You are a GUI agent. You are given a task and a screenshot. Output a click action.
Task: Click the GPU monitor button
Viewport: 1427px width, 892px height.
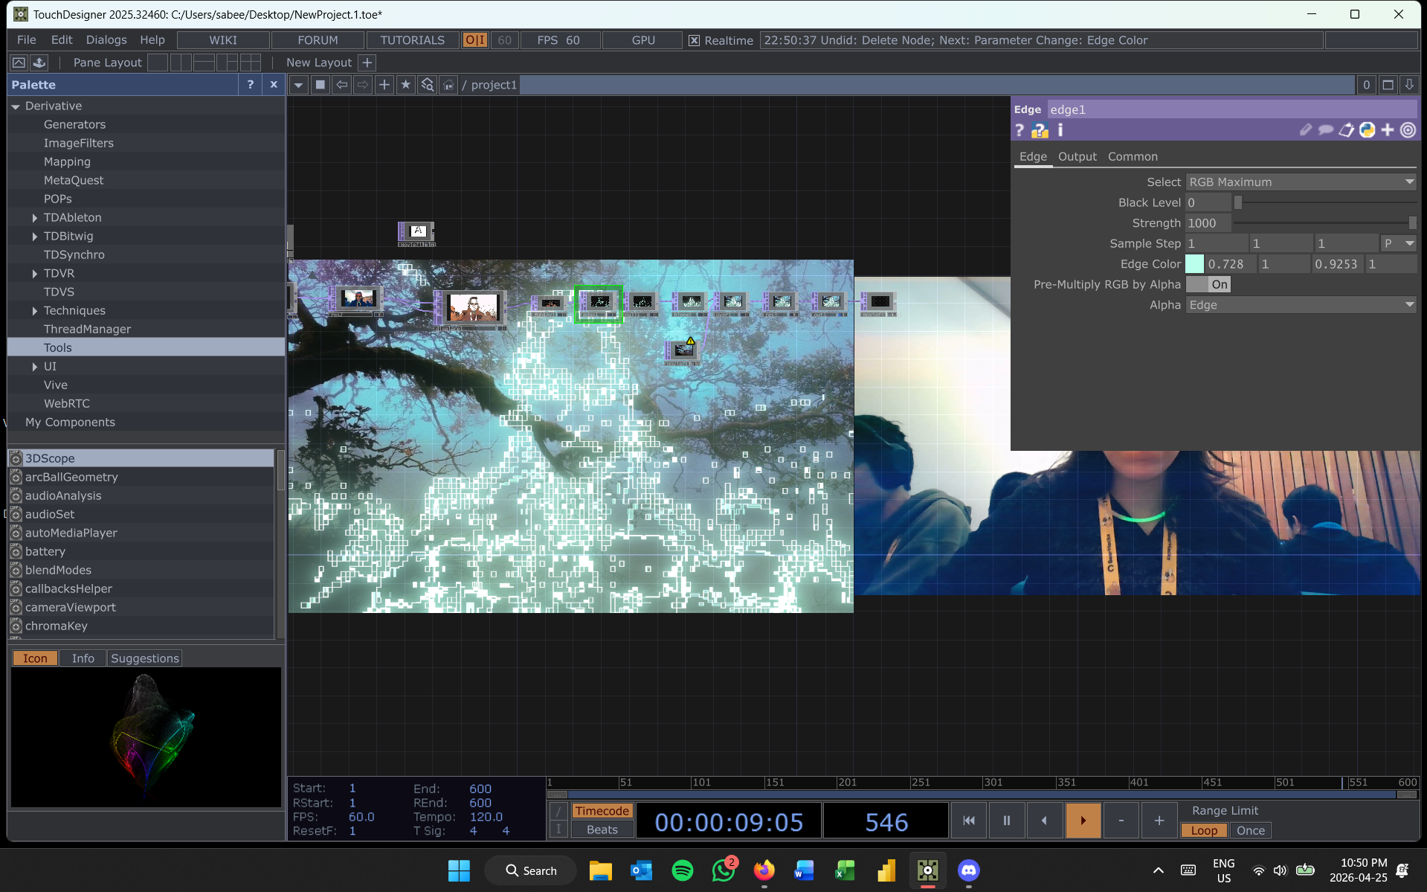[x=643, y=40]
